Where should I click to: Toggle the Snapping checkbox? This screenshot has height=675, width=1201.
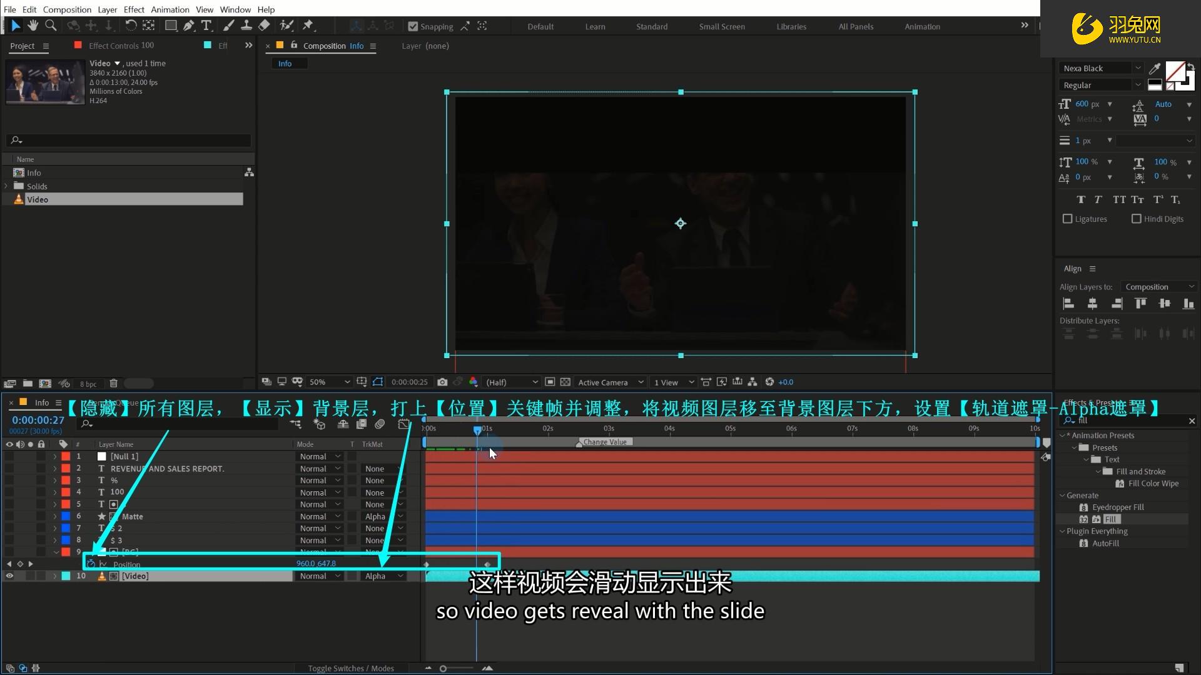pyautogui.click(x=413, y=26)
